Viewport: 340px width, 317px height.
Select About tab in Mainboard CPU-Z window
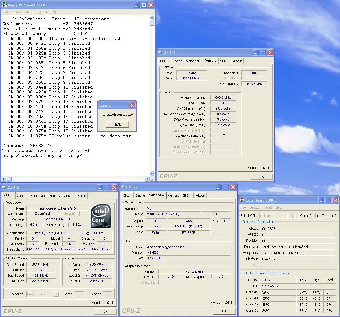click(200, 195)
